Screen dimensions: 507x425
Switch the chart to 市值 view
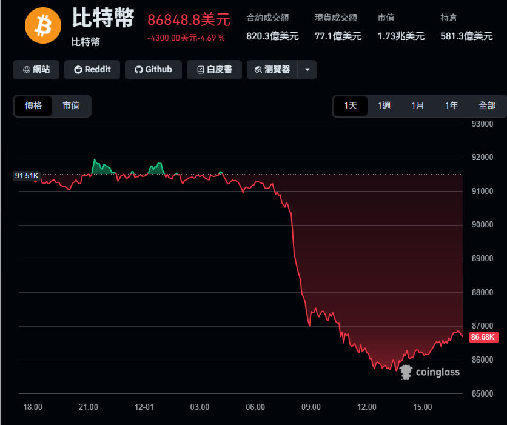[x=71, y=105]
